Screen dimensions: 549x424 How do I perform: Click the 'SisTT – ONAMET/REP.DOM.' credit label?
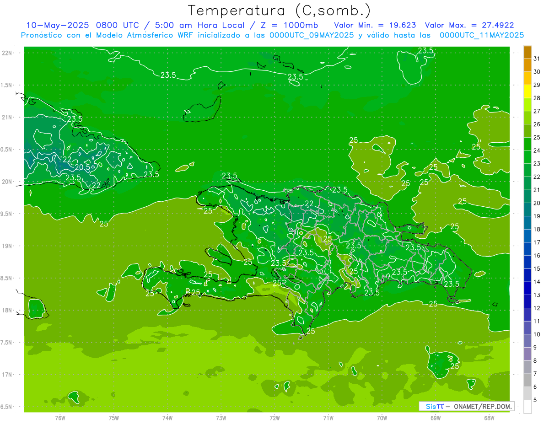pyautogui.click(x=466, y=406)
